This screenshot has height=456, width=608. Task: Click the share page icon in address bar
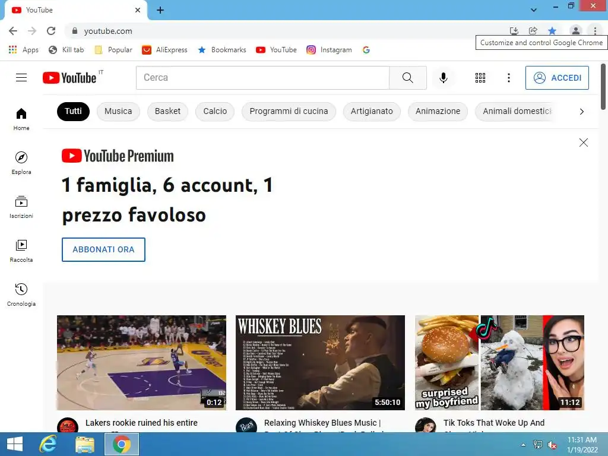coord(533,31)
